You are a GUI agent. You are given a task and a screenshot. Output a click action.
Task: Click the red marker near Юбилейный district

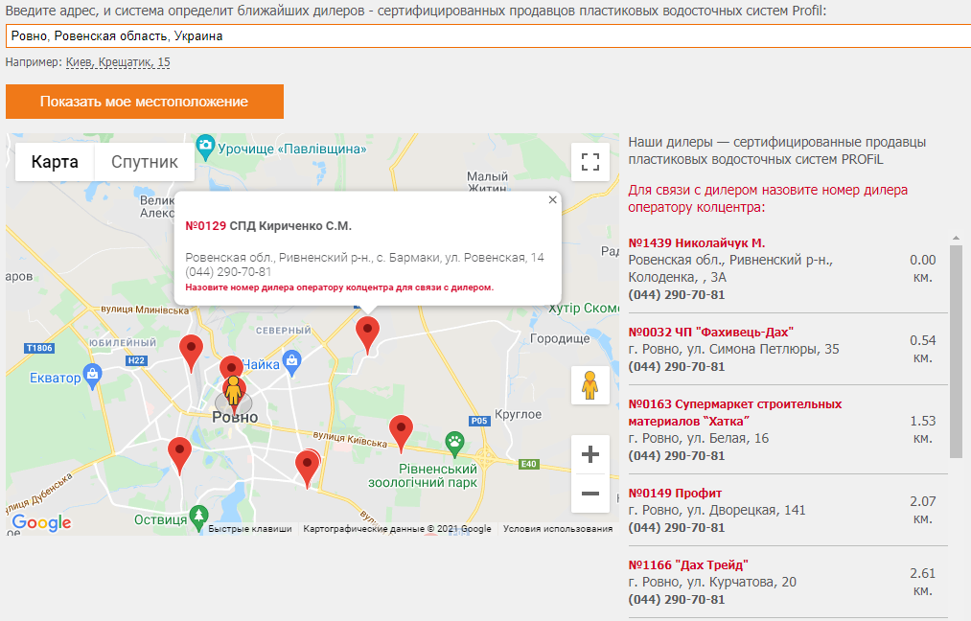pos(191,353)
